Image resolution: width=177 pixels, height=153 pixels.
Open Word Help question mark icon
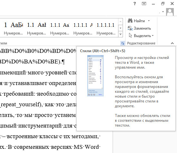(x=135, y=4)
